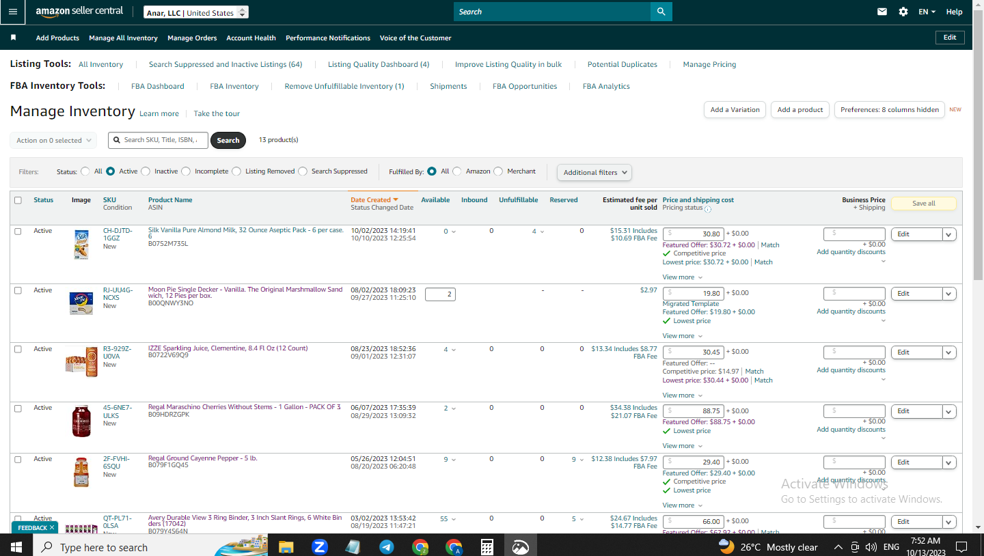Click the Amazon Seller Central logo

tap(79, 12)
